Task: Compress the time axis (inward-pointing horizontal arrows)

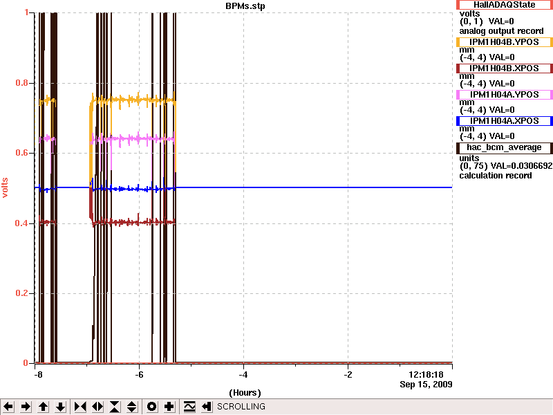Action: [80, 407]
